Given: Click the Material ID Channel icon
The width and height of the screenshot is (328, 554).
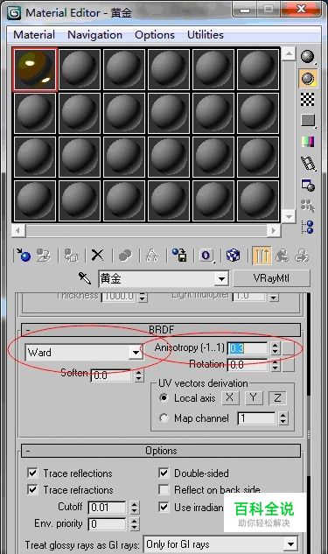Looking at the screenshot, I should pos(206,255).
